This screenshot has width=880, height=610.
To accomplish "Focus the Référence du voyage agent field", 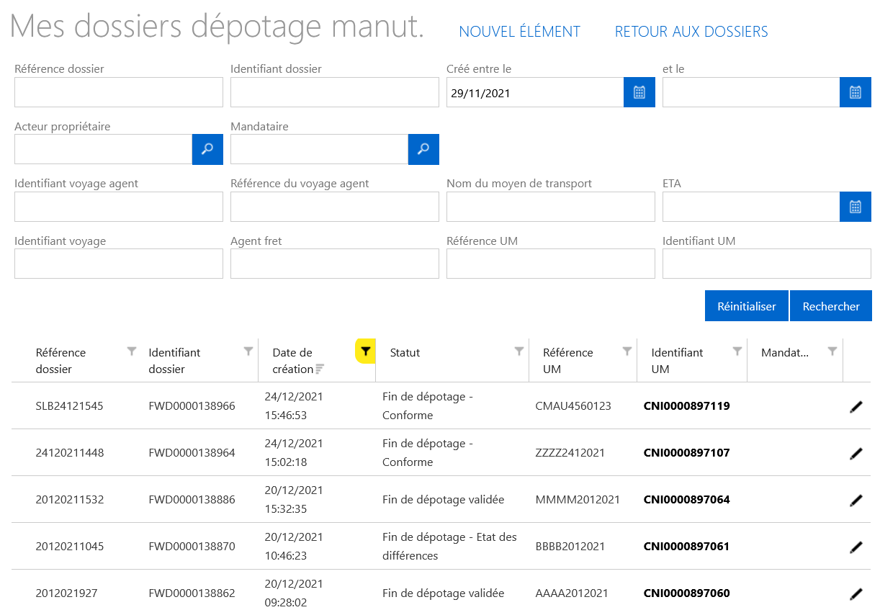I will tap(335, 207).
